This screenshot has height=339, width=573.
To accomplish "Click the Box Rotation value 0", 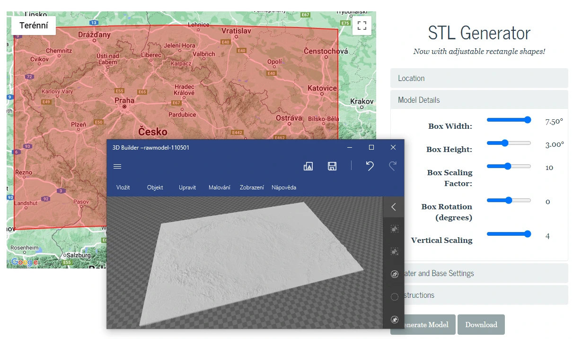I will [x=548, y=202].
